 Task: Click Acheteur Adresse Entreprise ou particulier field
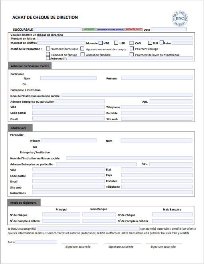(80, 101)
